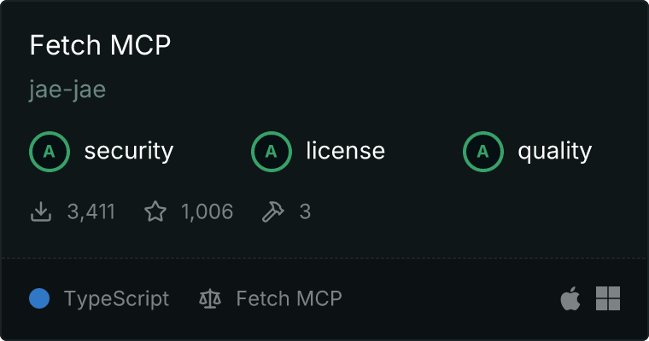Click the Apple platform icon

click(570, 298)
